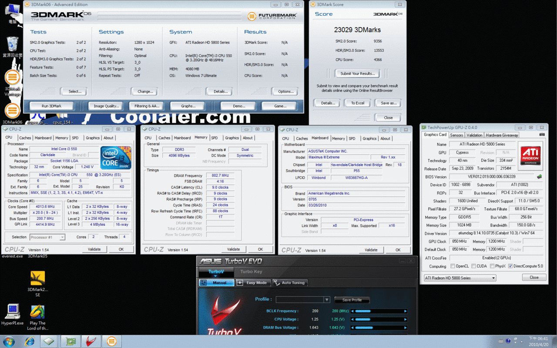Open the Caches tab in the left CPU-Z window

click(x=25, y=138)
